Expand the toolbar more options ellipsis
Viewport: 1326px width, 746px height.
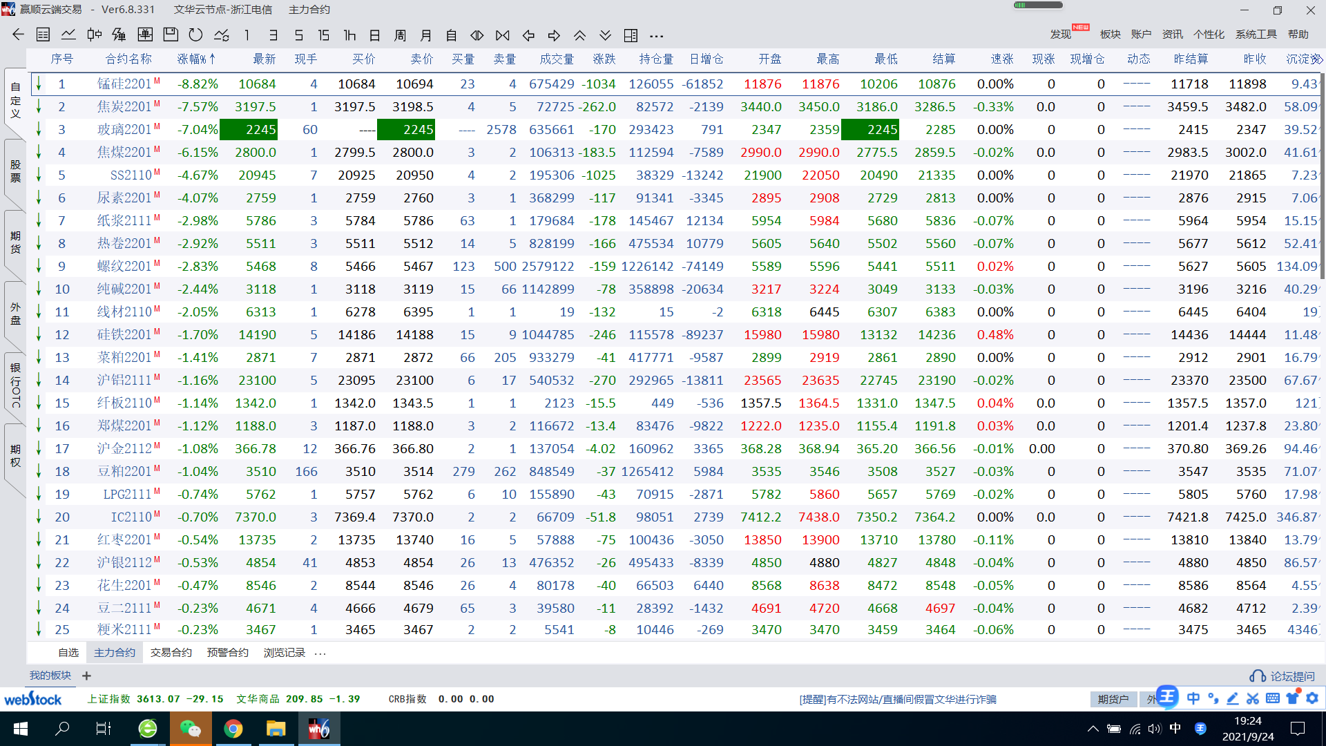click(656, 35)
